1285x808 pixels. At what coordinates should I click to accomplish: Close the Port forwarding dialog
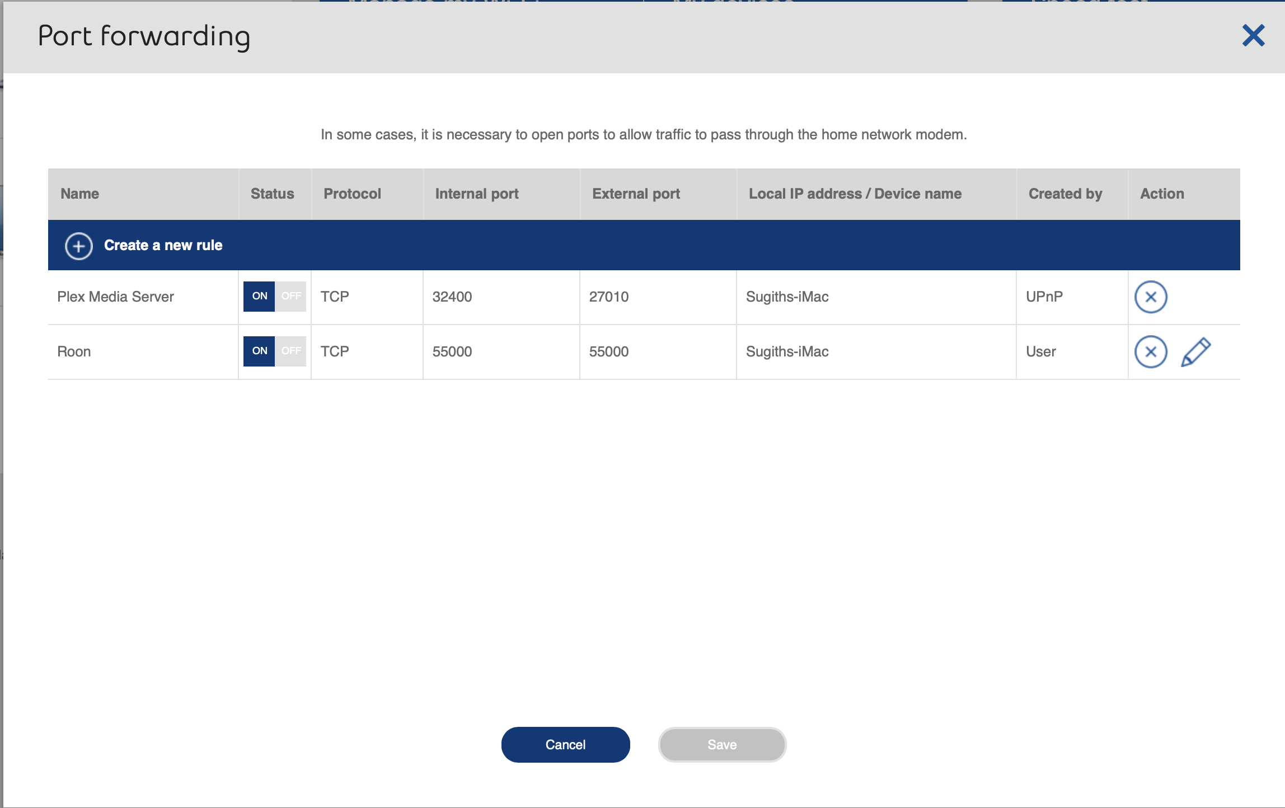1253,36
